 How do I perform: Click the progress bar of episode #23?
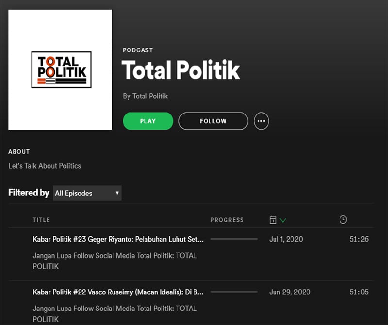click(x=234, y=239)
